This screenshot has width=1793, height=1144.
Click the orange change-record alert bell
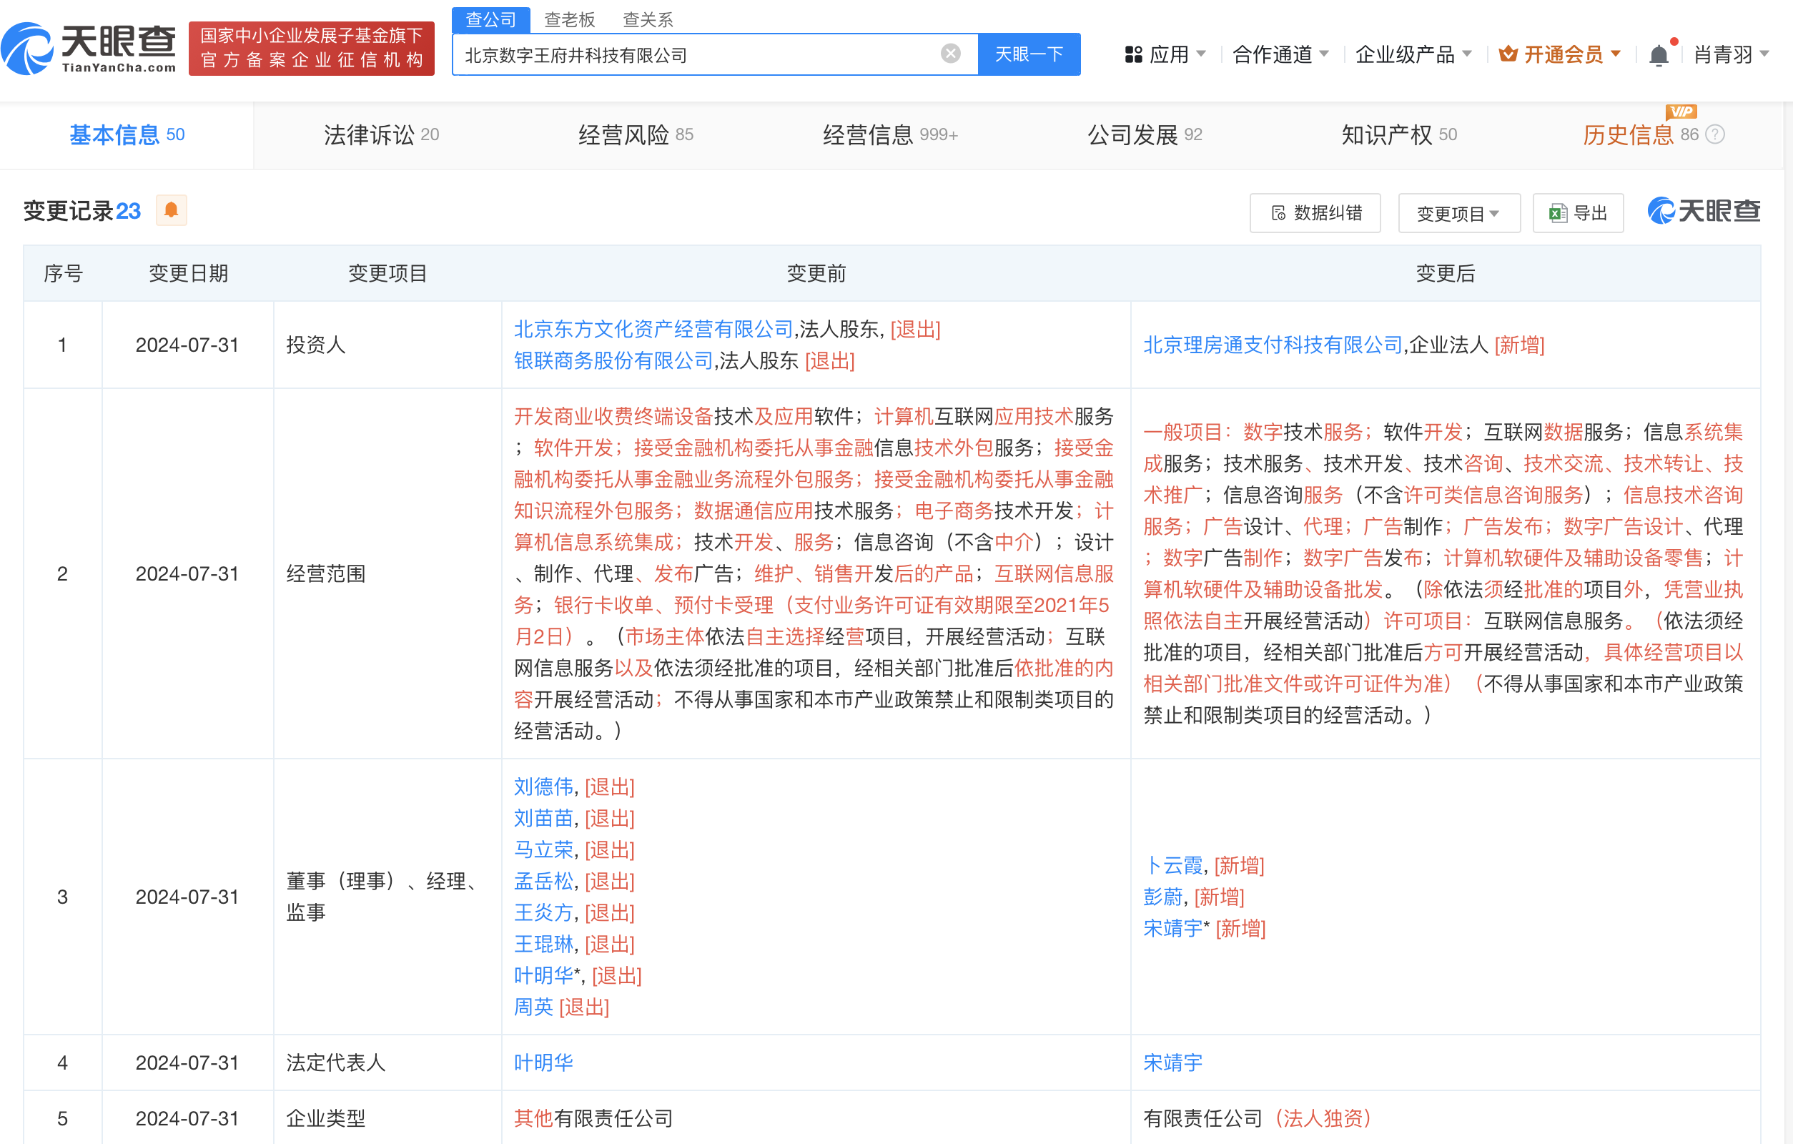click(x=172, y=211)
